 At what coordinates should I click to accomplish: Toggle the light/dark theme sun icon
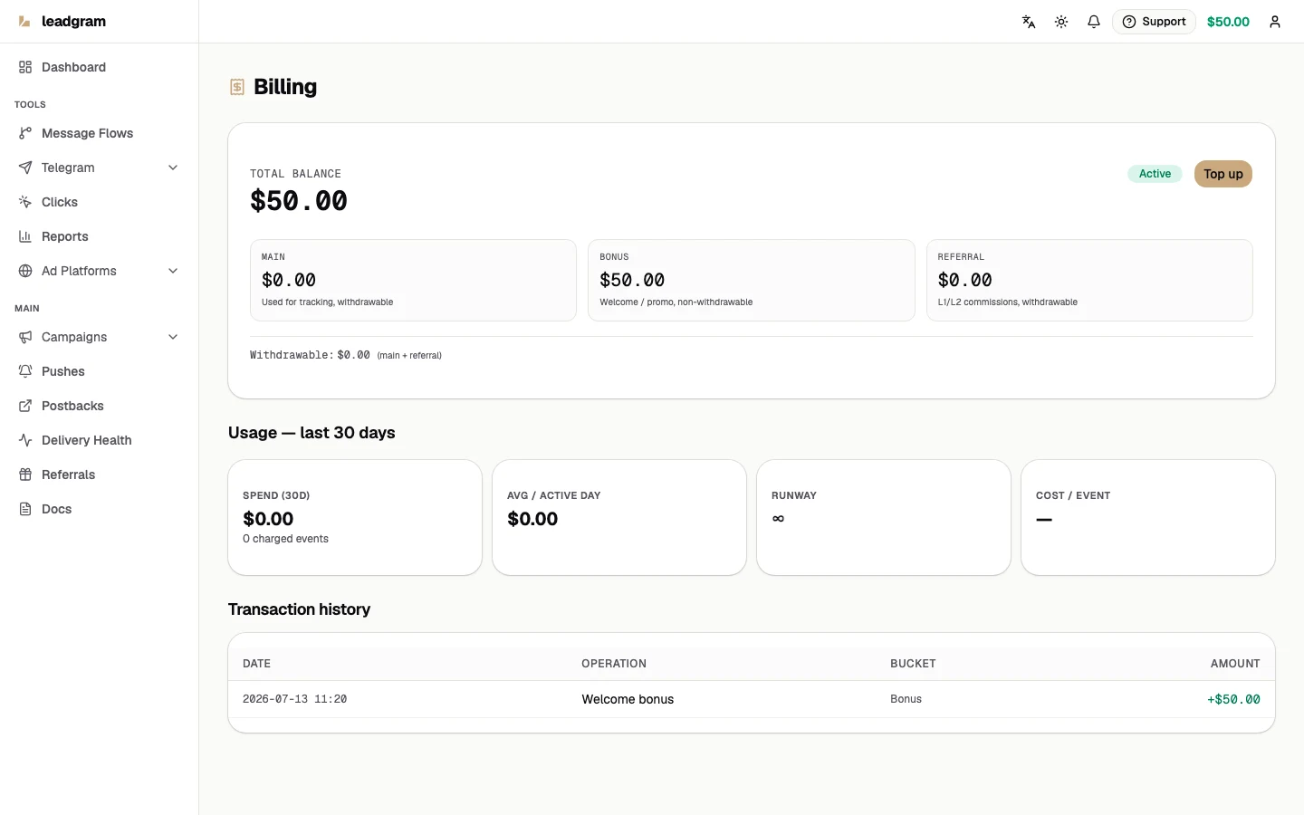[1061, 22]
